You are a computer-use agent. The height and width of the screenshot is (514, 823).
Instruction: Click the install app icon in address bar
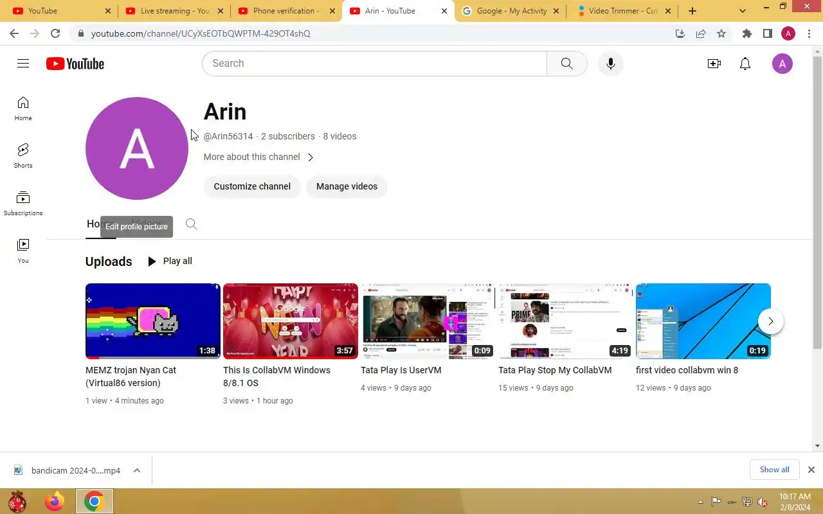[680, 33]
